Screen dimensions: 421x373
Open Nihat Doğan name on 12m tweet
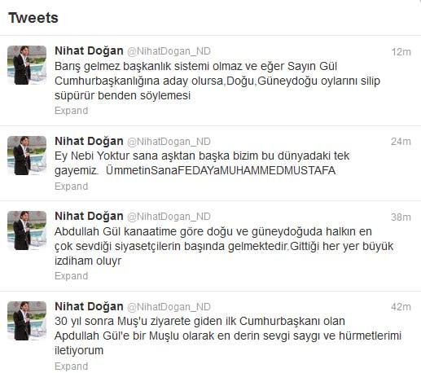coord(89,51)
